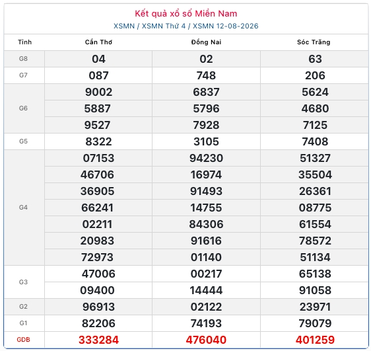Click the G2 row label
The height and width of the screenshot is (351, 371).
23,307
